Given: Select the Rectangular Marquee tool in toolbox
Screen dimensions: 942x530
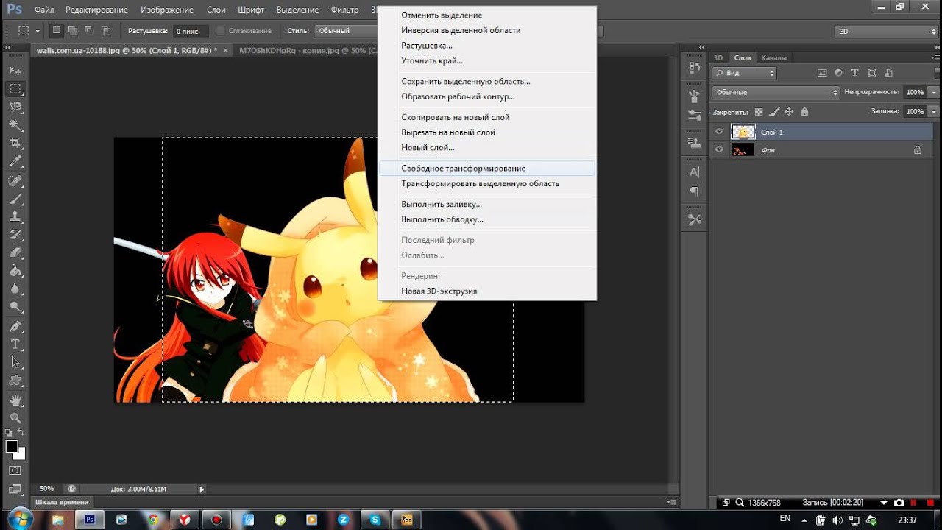Looking at the screenshot, I should [15, 89].
